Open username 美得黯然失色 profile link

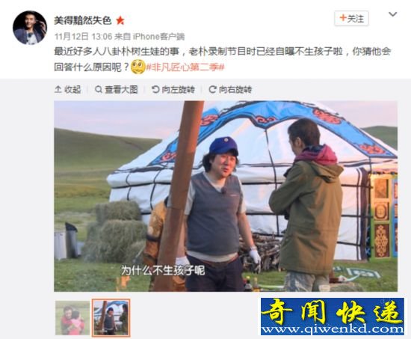coord(83,20)
